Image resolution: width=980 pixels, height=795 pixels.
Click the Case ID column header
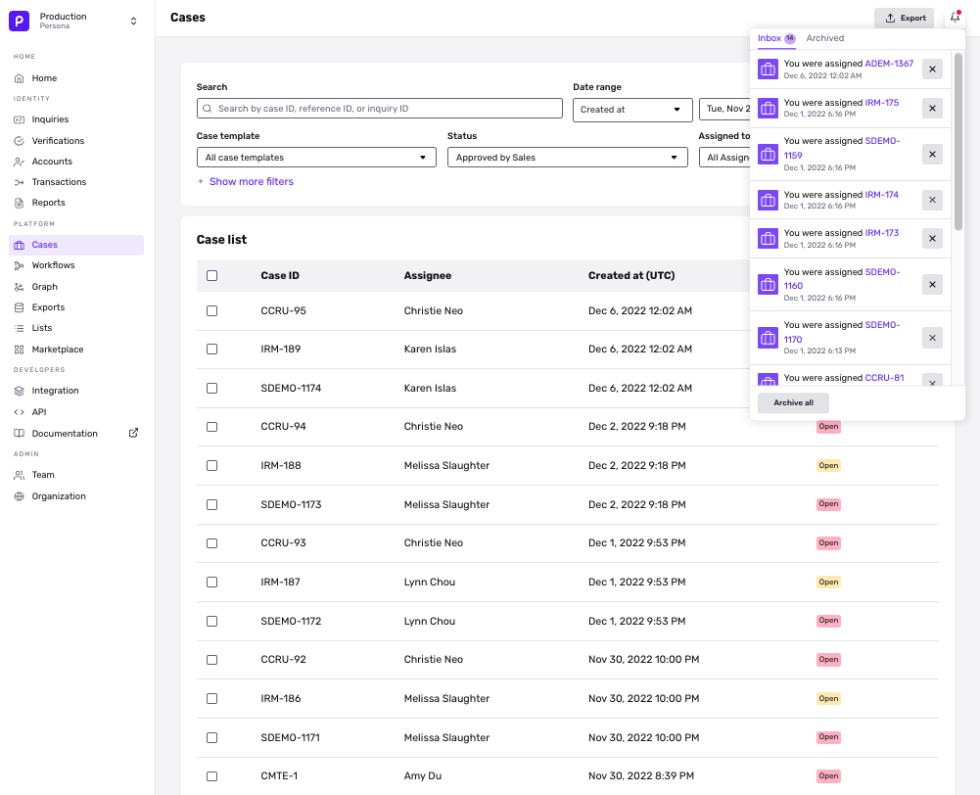pyautogui.click(x=280, y=276)
